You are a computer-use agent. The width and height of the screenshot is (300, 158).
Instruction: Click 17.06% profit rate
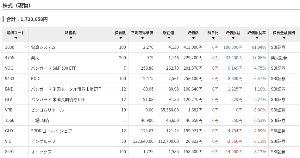[259, 58]
